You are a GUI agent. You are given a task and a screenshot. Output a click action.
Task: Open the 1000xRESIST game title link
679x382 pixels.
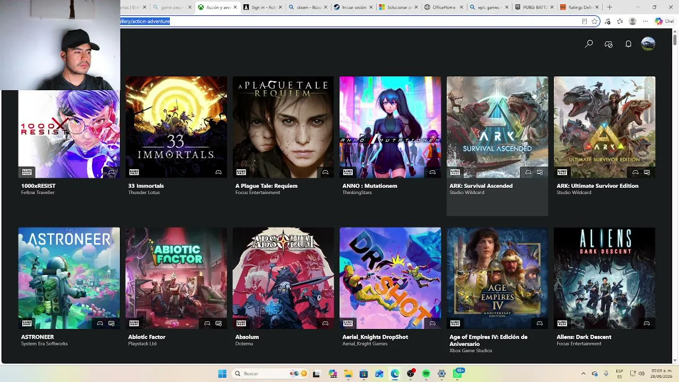(38, 186)
